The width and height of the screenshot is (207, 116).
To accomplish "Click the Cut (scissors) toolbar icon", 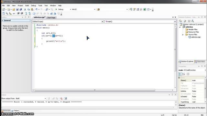I will coord(25,9).
